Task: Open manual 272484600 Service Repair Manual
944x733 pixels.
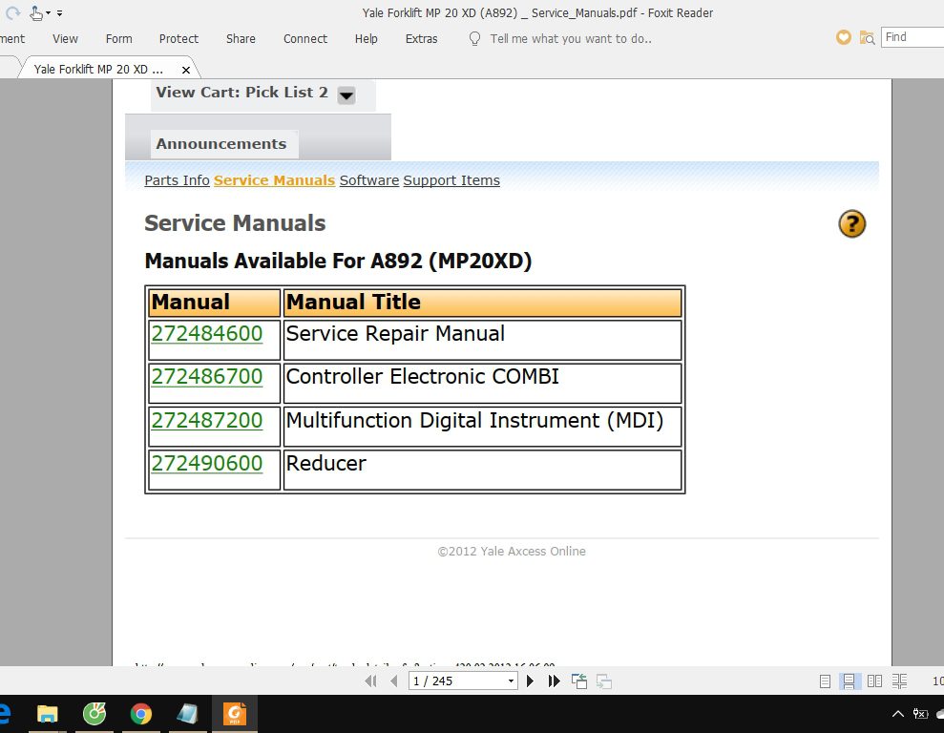Action: tap(206, 333)
